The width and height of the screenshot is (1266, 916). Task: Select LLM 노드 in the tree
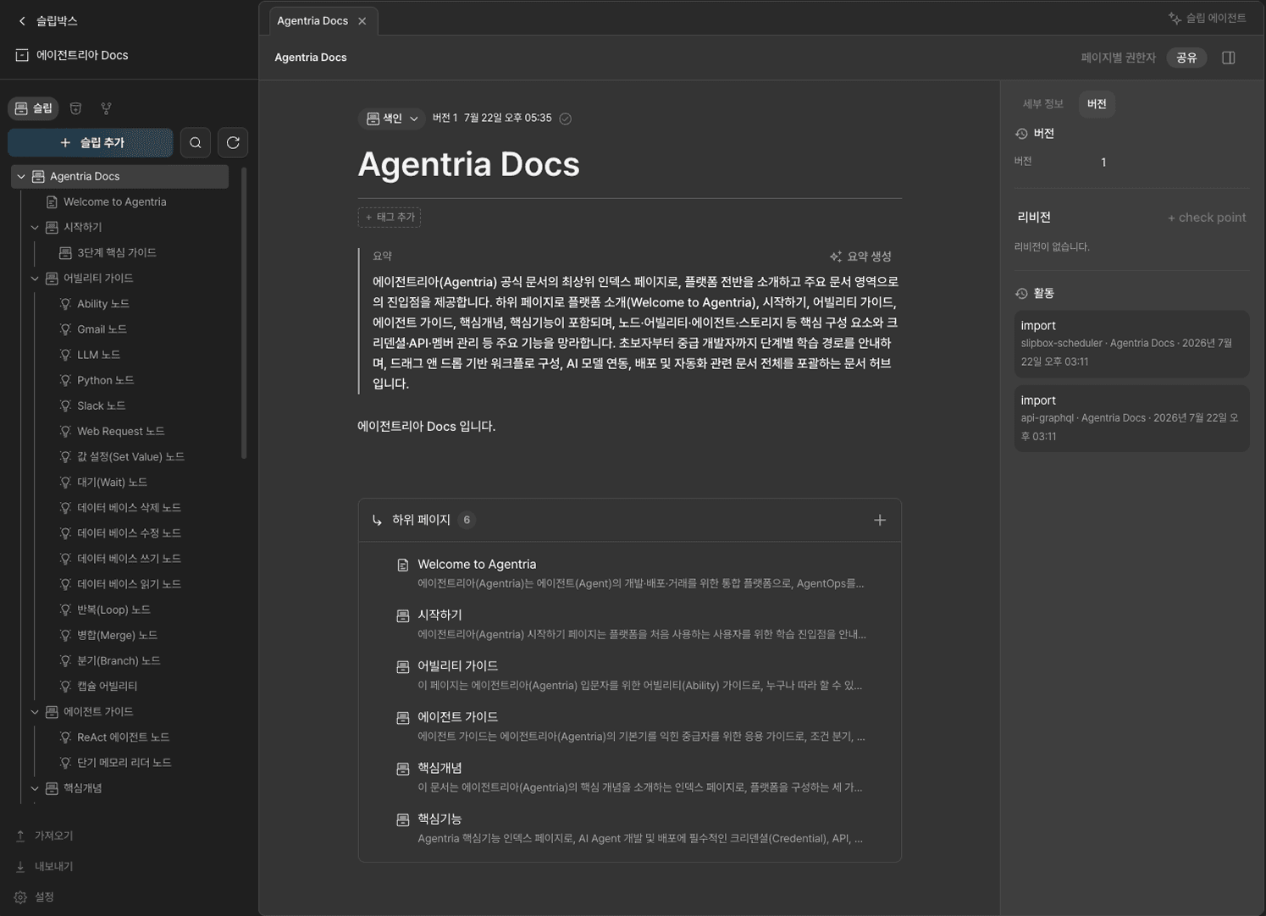[x=98, y=355]
